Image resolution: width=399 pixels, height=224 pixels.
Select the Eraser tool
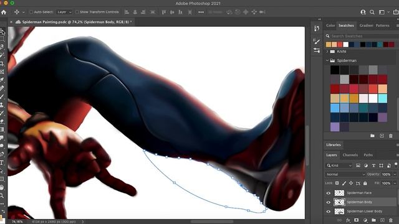click(x=2, y=121)
